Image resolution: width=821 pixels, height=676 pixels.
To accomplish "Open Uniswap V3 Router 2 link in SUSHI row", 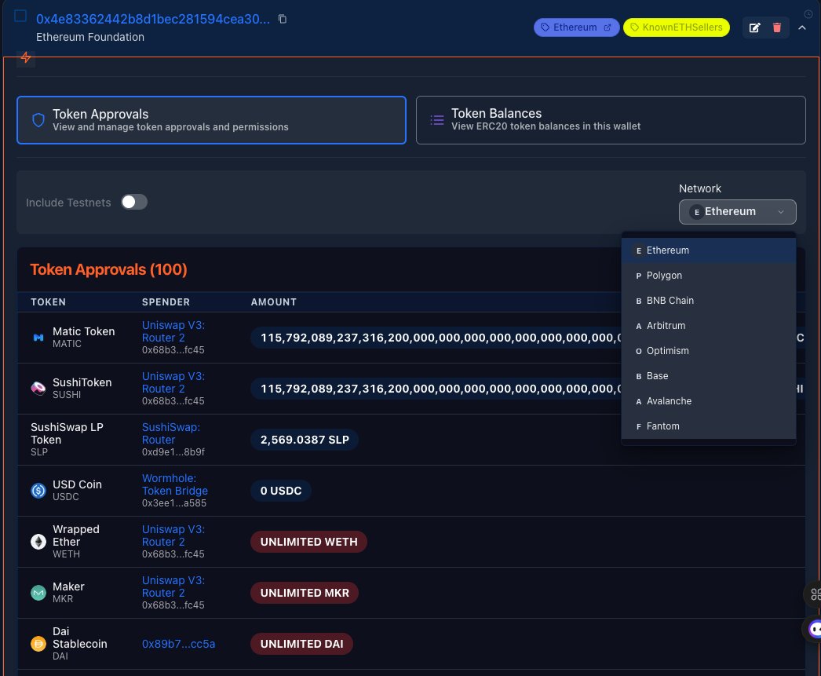I will [x=173, y=382].
